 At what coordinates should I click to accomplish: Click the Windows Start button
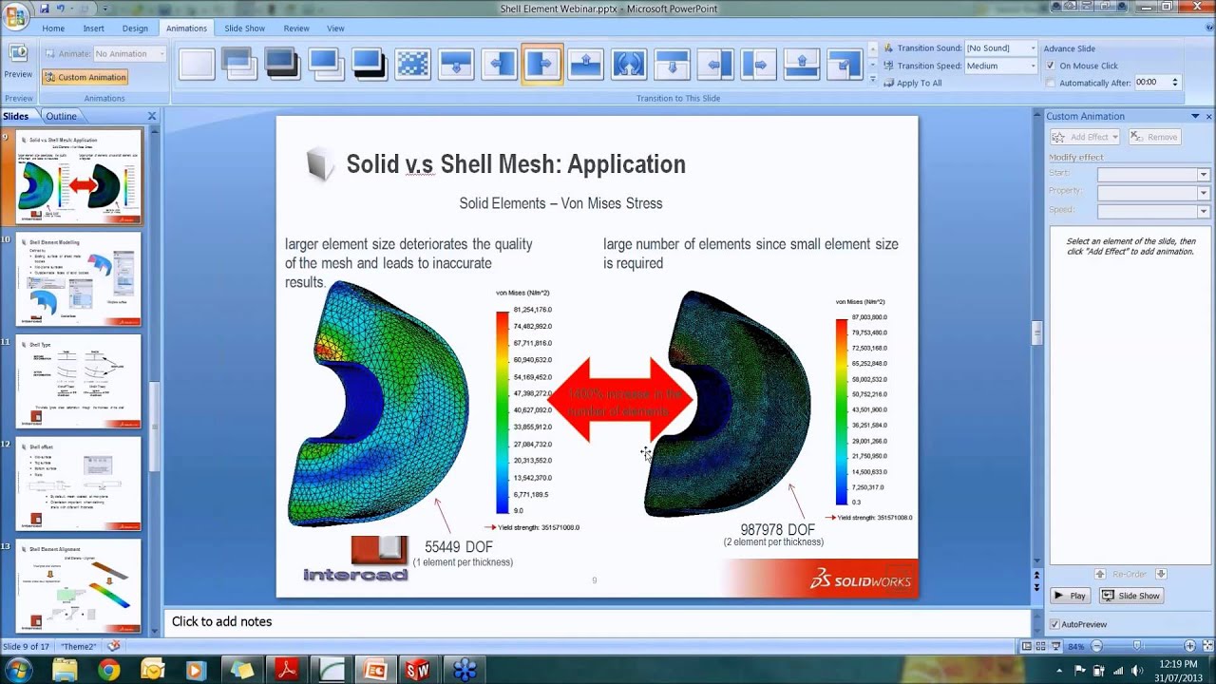(18, 671)
